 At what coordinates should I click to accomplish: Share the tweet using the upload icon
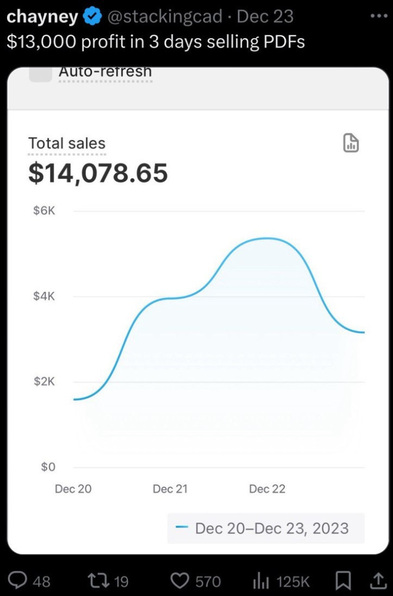coord(378,581)
